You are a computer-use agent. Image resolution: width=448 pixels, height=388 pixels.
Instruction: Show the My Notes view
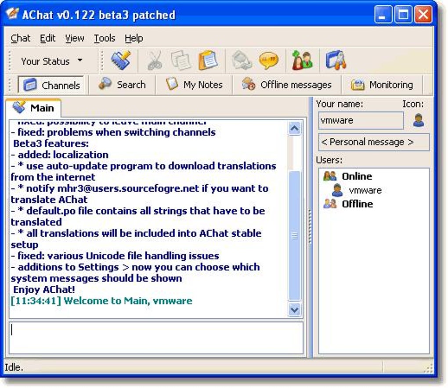tap(194, 85)
